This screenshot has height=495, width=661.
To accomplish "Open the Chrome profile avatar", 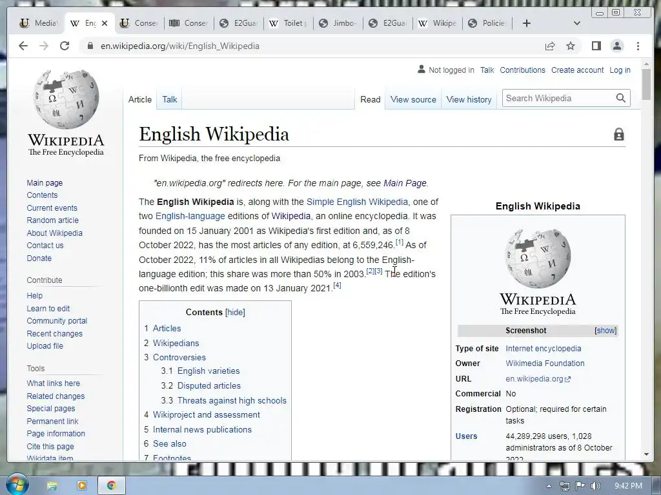I will pos(616,46).
